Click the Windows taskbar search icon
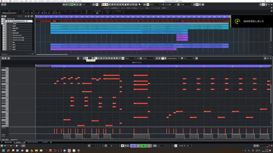The image size is (273, 153). click(x=8, y=150)
